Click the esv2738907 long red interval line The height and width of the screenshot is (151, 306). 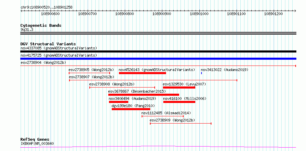click(x=153, y=80)
